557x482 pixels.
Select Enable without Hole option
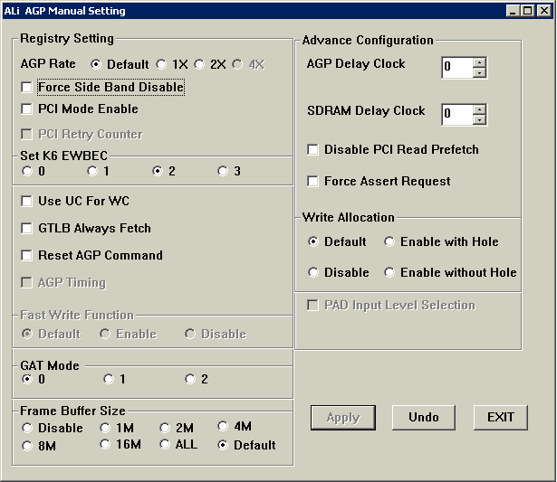(389, 272)
